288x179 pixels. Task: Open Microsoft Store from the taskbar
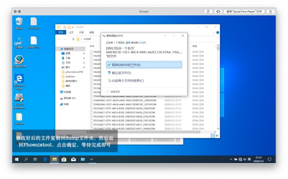tap(64, 159)
